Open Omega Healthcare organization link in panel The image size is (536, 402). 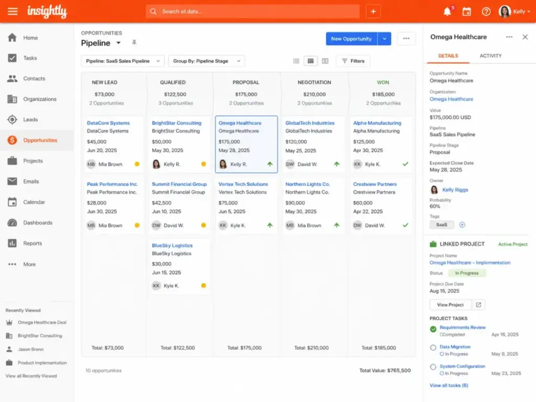[x=451, y=99]
